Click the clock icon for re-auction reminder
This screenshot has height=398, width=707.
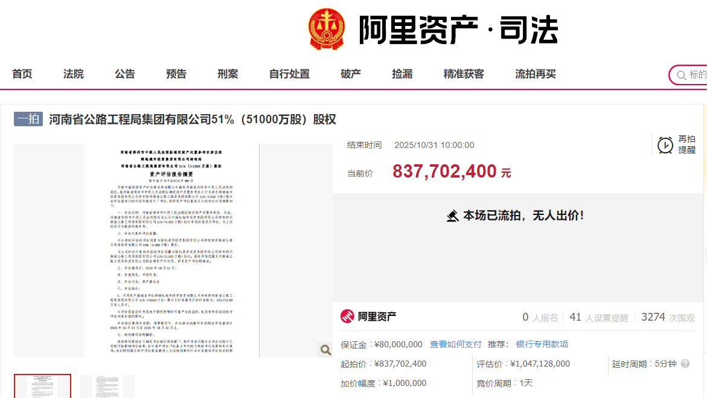click(665, 146)
